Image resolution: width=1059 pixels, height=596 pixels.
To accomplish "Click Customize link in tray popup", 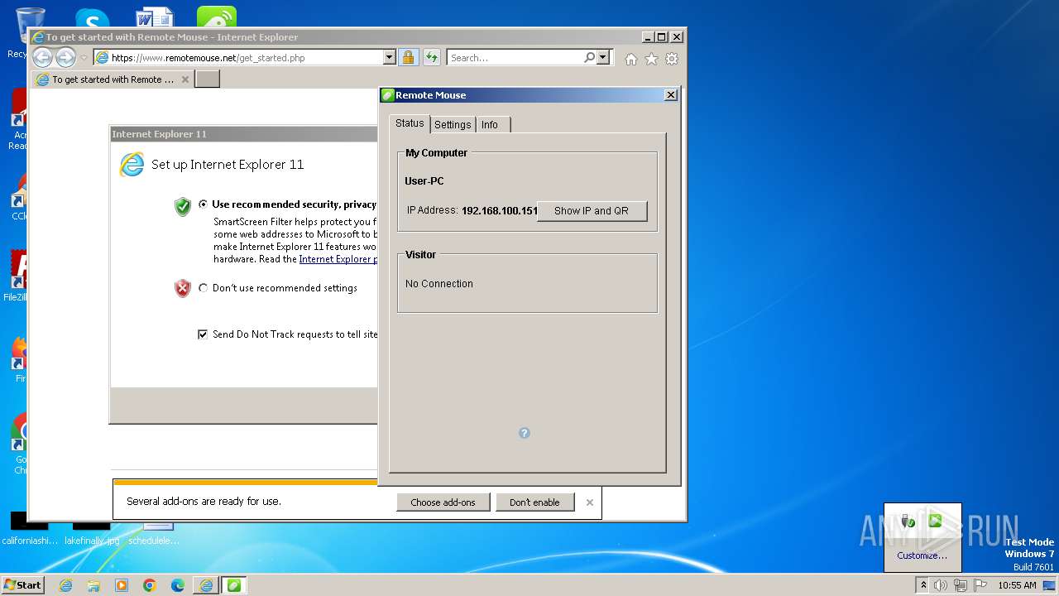I will tap(922, 555).
